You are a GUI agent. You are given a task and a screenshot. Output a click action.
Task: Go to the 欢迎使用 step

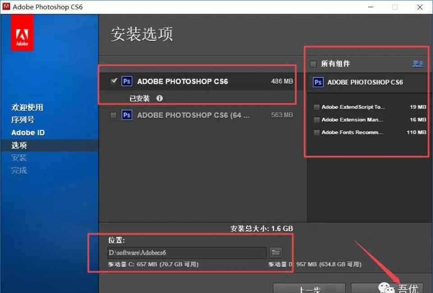tap(27, 107)
